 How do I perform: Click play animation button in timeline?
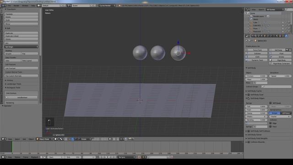coord(109,157)
